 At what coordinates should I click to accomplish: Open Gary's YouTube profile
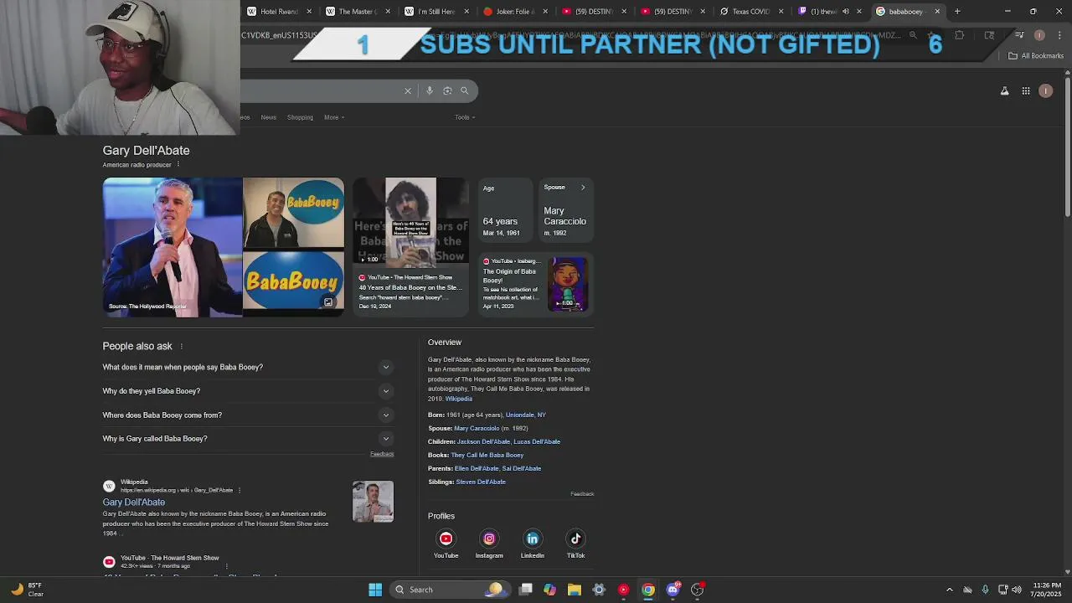pos(446,544)
